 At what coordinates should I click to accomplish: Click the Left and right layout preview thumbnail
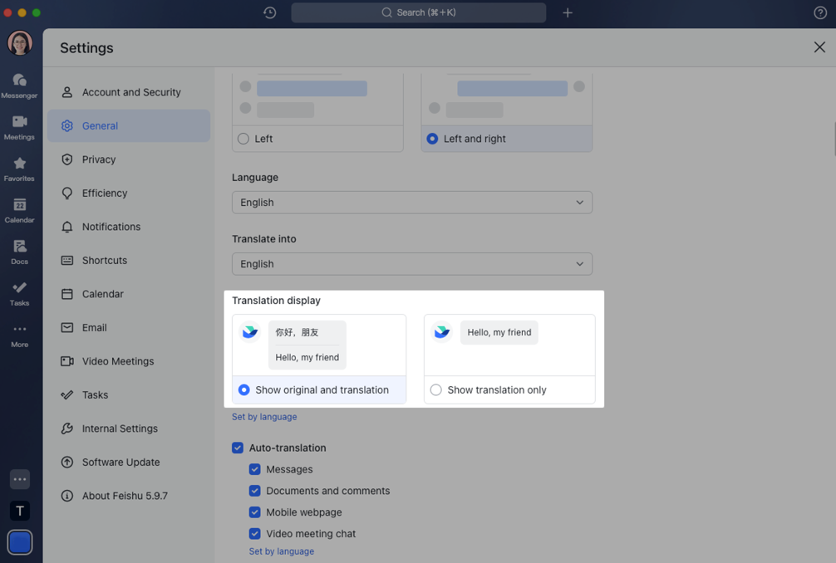click(x=507, y=100)
